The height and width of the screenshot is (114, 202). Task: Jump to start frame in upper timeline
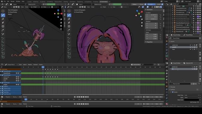tap(77, 97)
